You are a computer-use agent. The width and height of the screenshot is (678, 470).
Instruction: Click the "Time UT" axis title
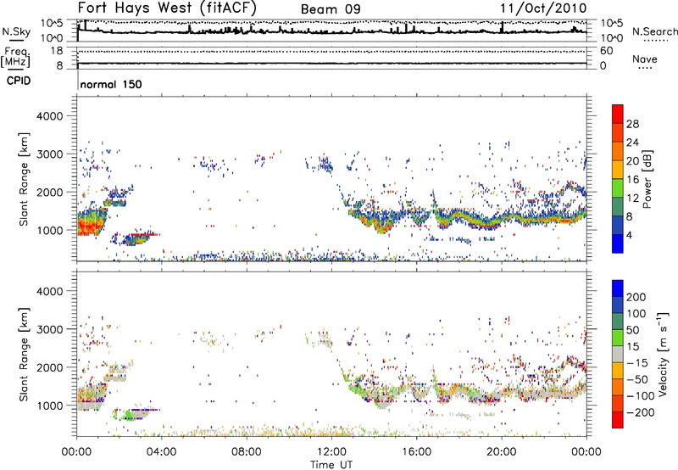[331, 465]
